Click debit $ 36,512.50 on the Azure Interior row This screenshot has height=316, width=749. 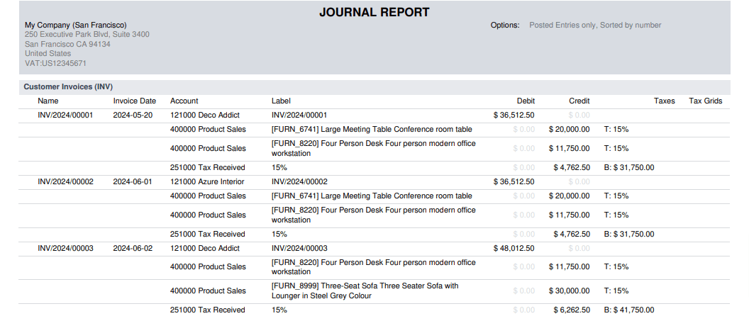pyautogui.click(x=514, y=181)
